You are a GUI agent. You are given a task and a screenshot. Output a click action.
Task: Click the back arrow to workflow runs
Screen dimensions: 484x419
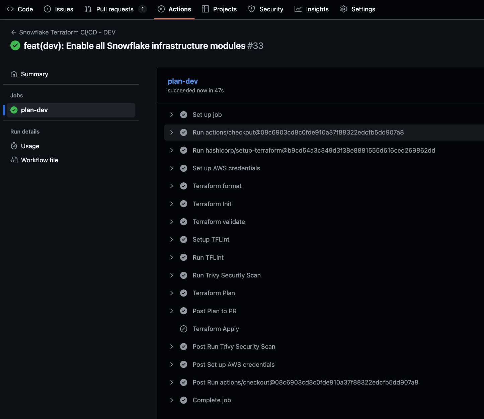tap(13, 32)
